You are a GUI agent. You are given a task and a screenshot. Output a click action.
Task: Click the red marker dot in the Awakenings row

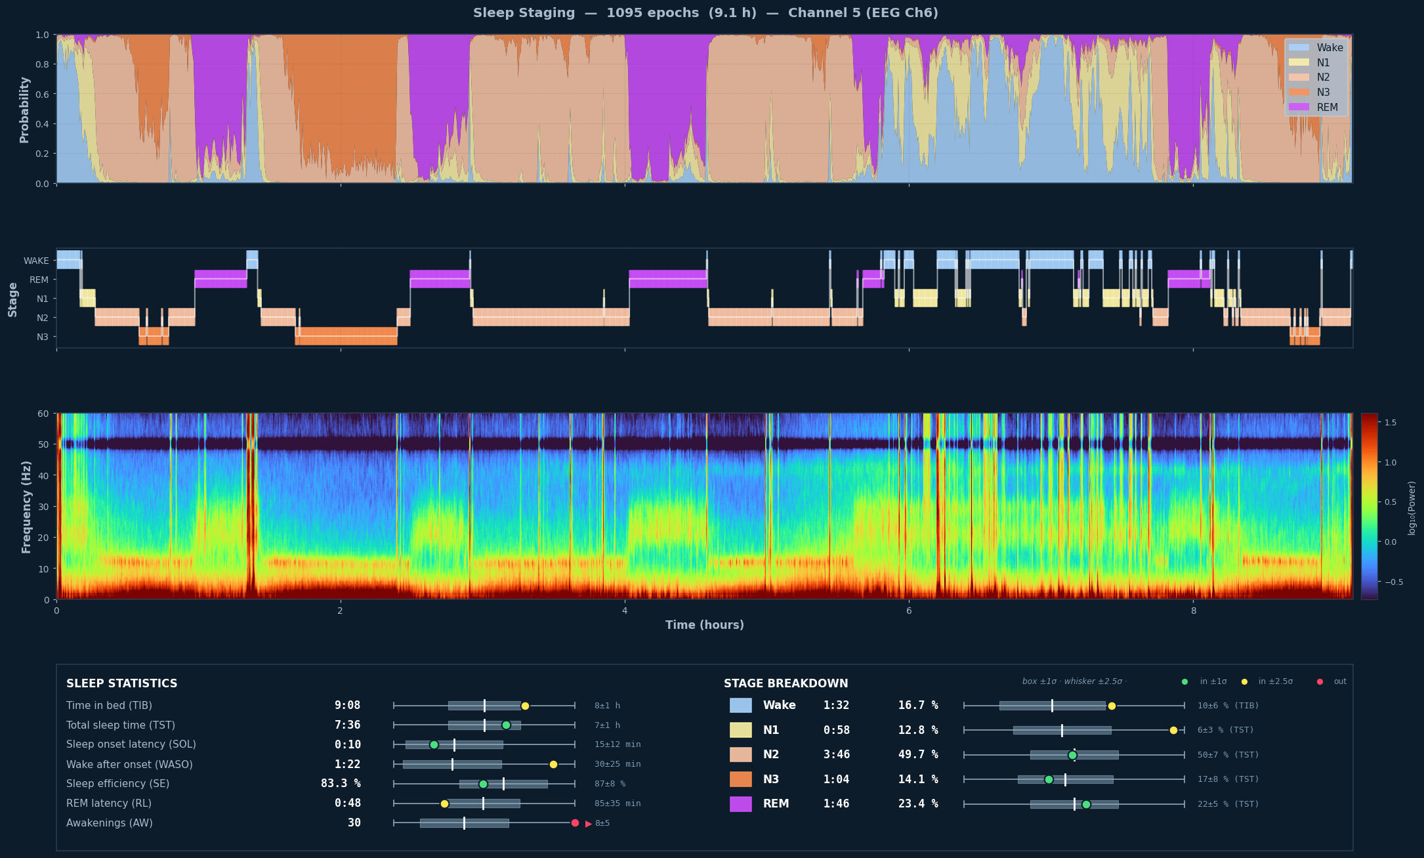[575, 823]
